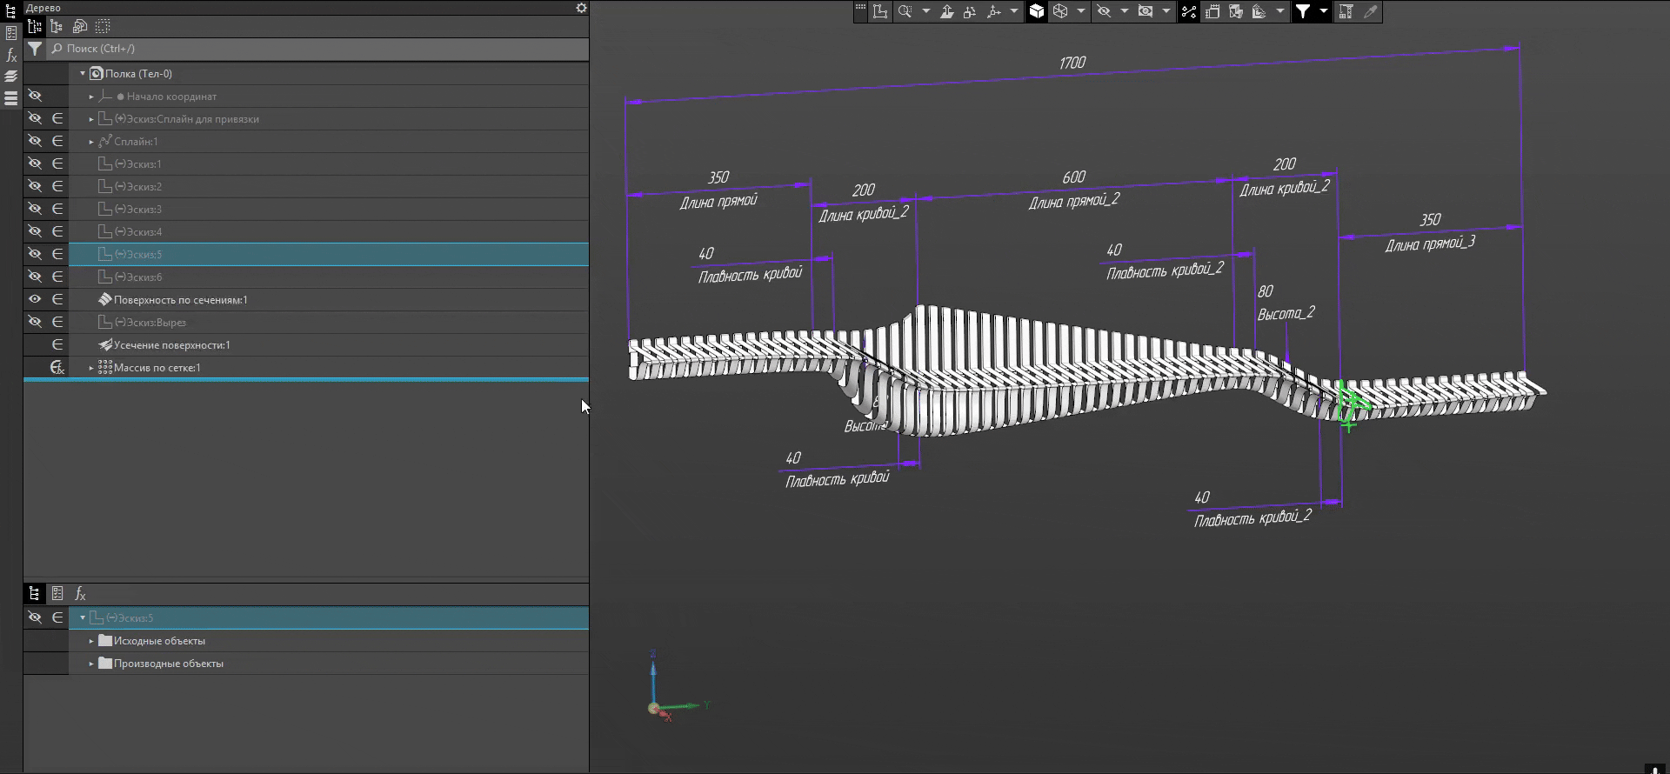This screenshot has width=1670, height=774.
Task: Show the hidden Сплайн:1 item
Action: [35, 141]
